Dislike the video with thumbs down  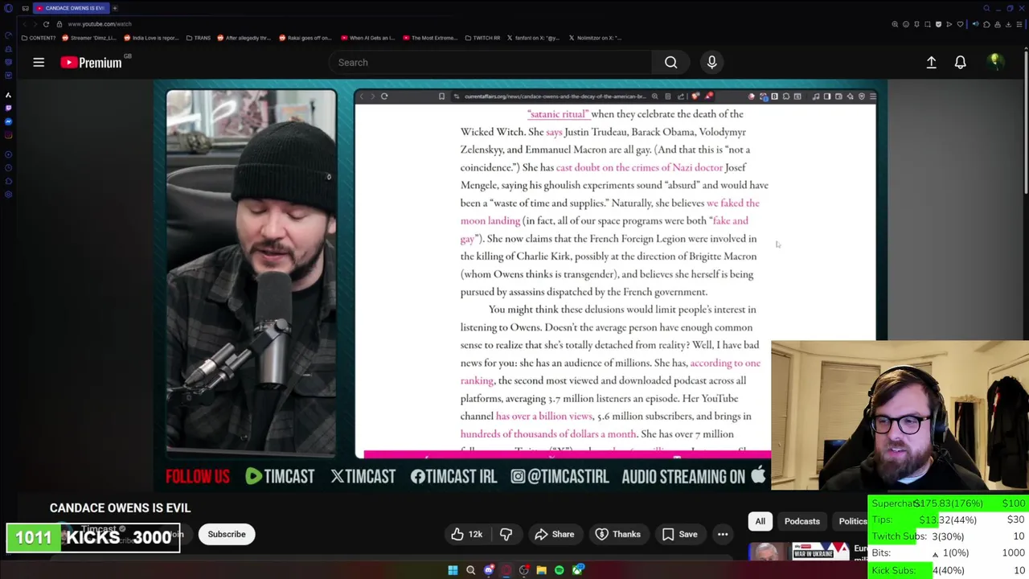point(506,534)
